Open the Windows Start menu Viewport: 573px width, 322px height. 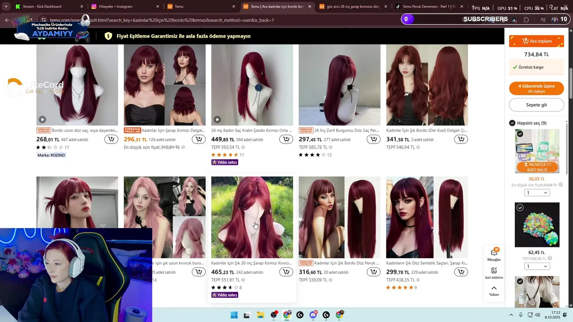234,315
